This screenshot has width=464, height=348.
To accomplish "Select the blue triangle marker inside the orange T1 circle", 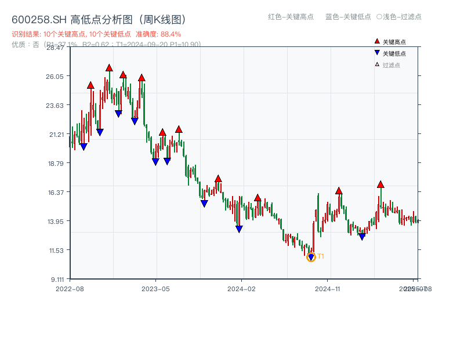I will [311, 256].
